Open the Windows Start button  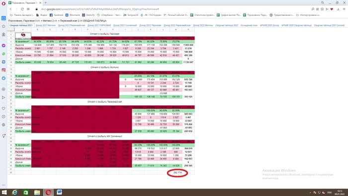[4, 192]
